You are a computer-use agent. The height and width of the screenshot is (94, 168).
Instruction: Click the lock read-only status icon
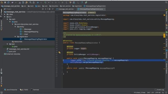[163, 93]
